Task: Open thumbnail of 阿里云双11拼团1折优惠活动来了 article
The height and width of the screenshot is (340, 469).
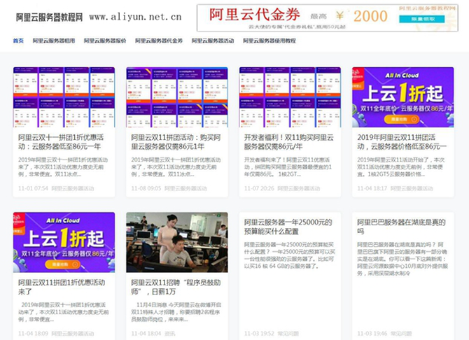Action: (64, 242)
